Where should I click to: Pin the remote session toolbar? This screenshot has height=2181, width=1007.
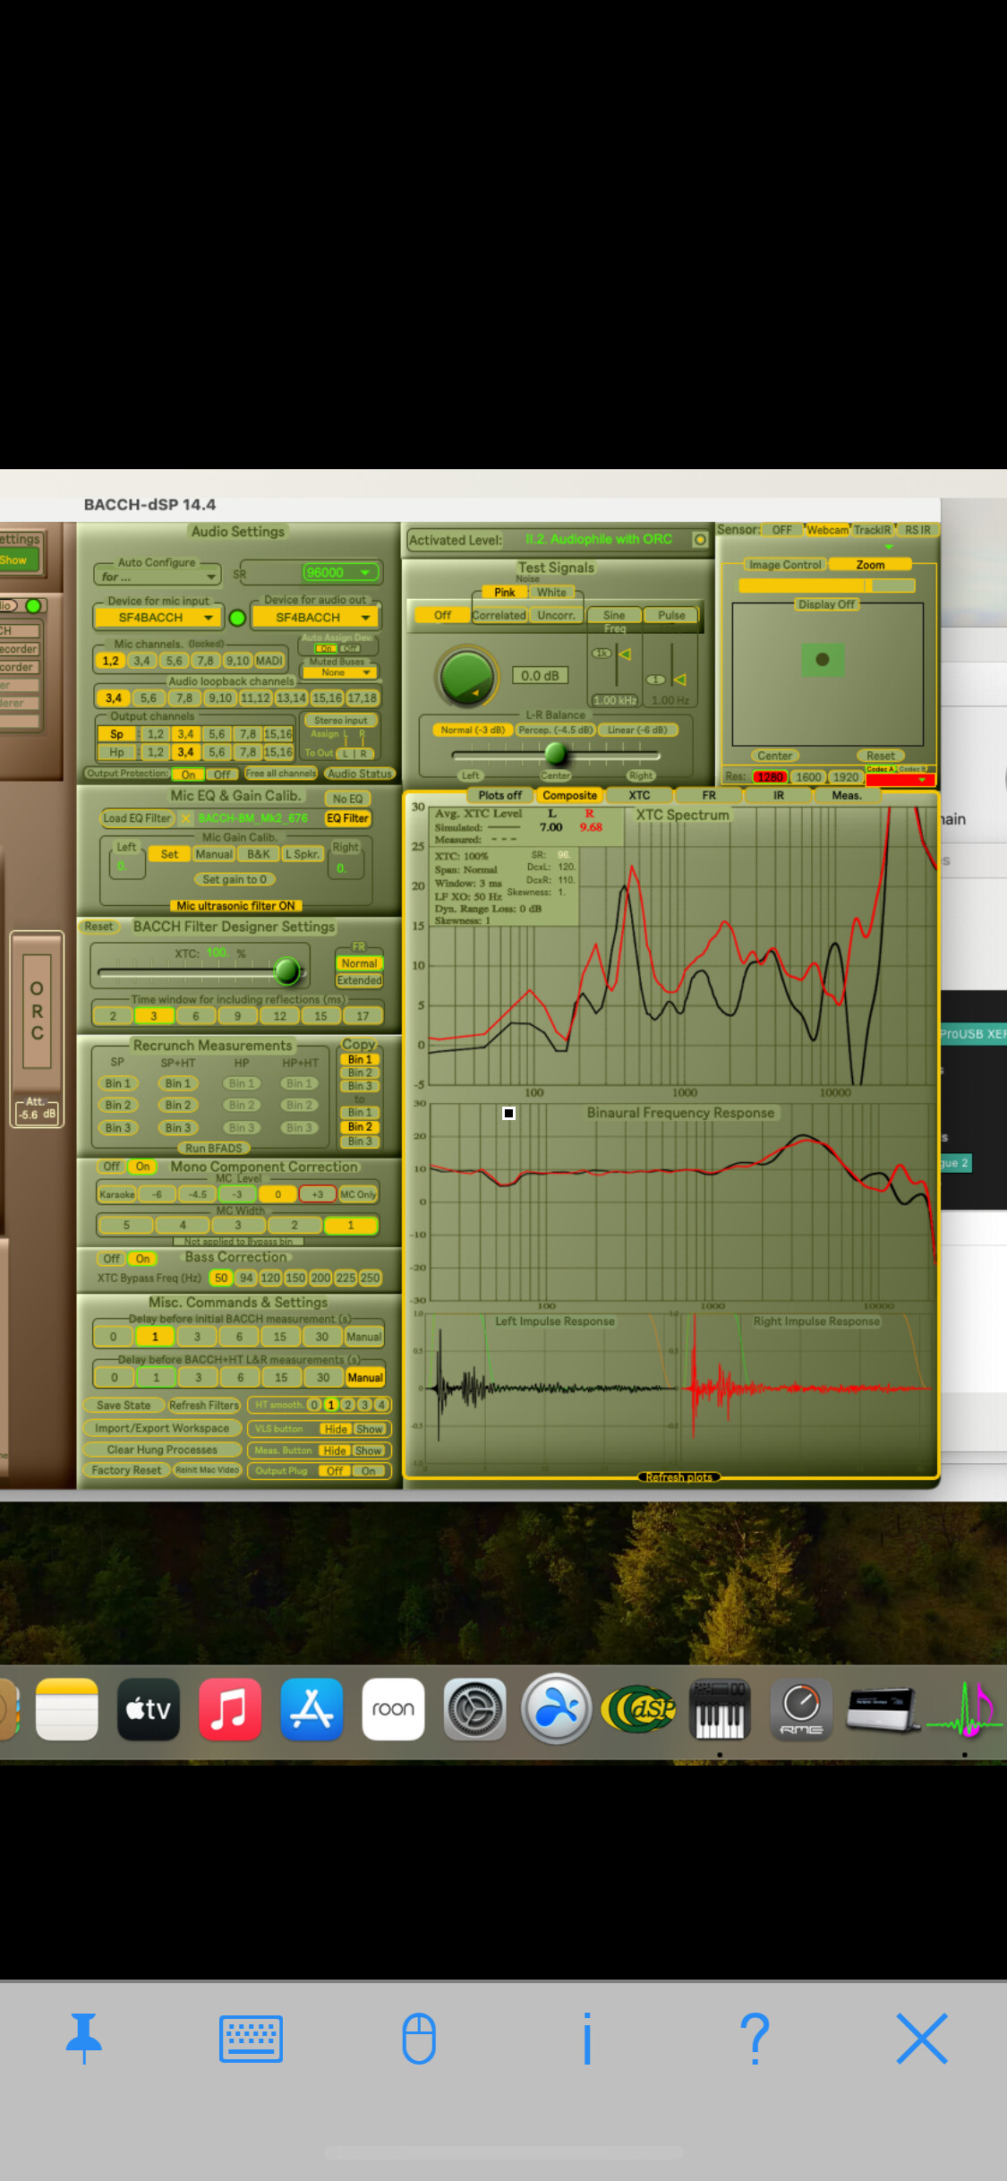[x=84, y=2039]
